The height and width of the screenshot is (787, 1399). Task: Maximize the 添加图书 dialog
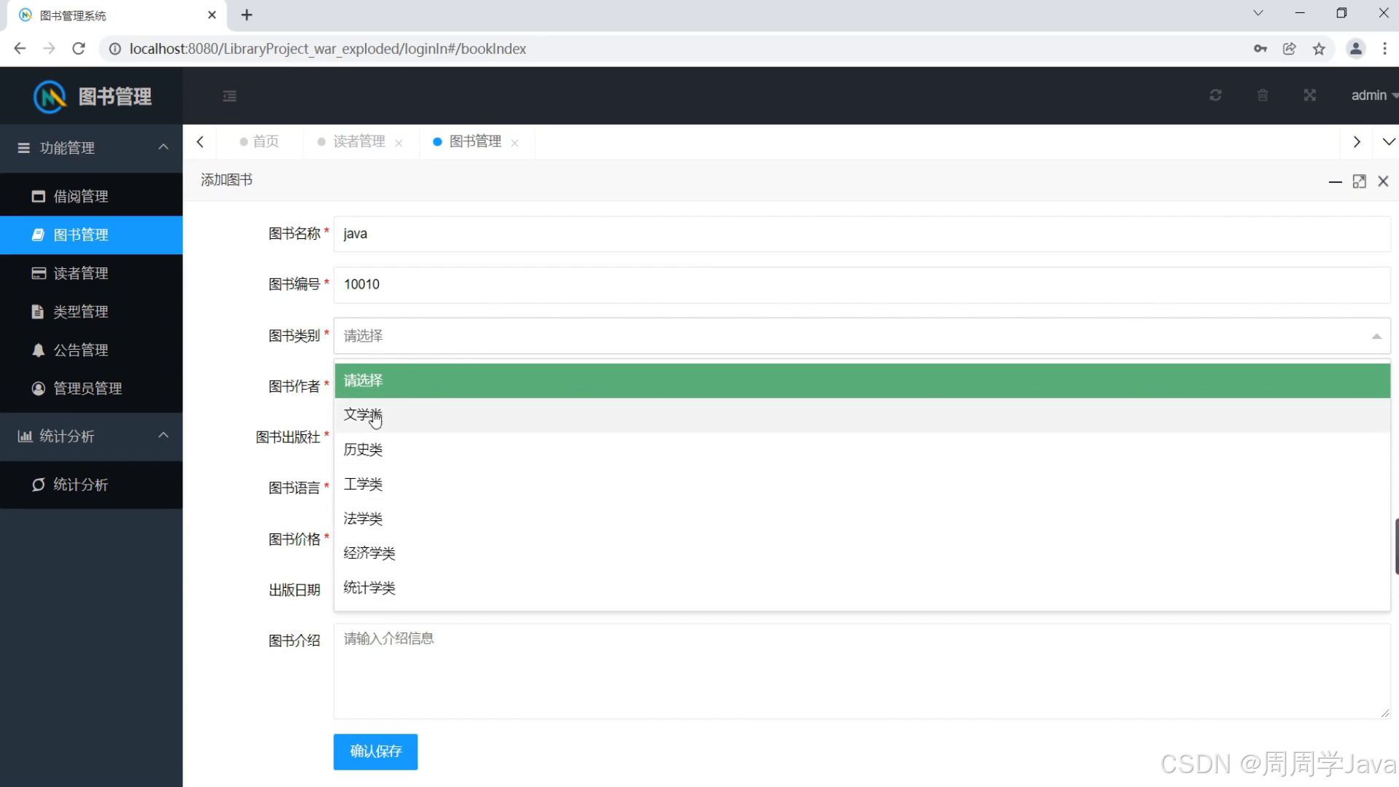[1360, 181]
